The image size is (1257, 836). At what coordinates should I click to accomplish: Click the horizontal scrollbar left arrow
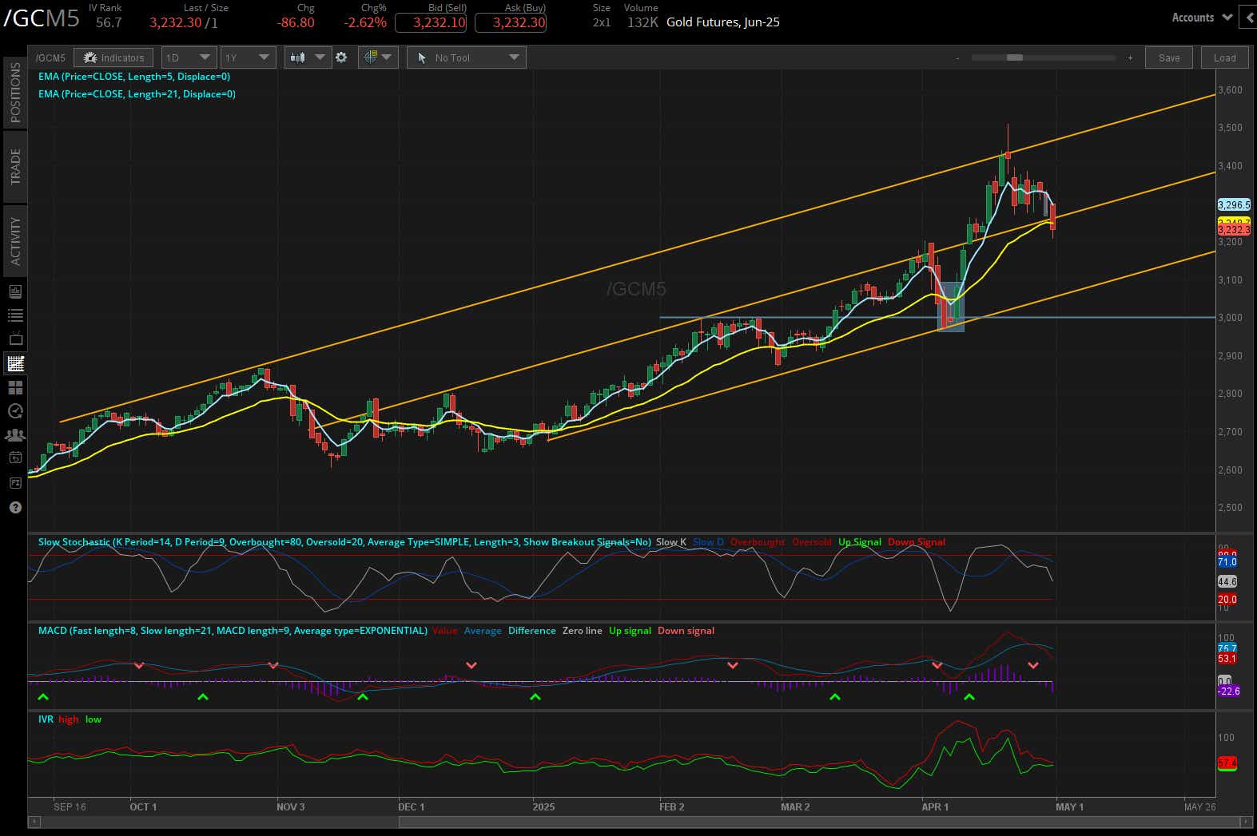(x=34, y=822)
